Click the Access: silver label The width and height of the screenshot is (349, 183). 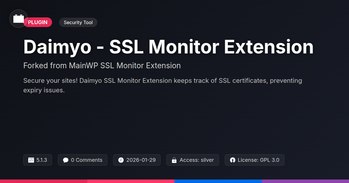point(197,160)
